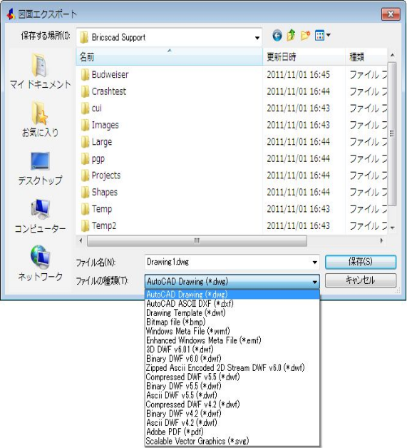Expand the Bricscad Support location dropdown
The width and height of the screenshot is (407, 448).
[257, 38]
